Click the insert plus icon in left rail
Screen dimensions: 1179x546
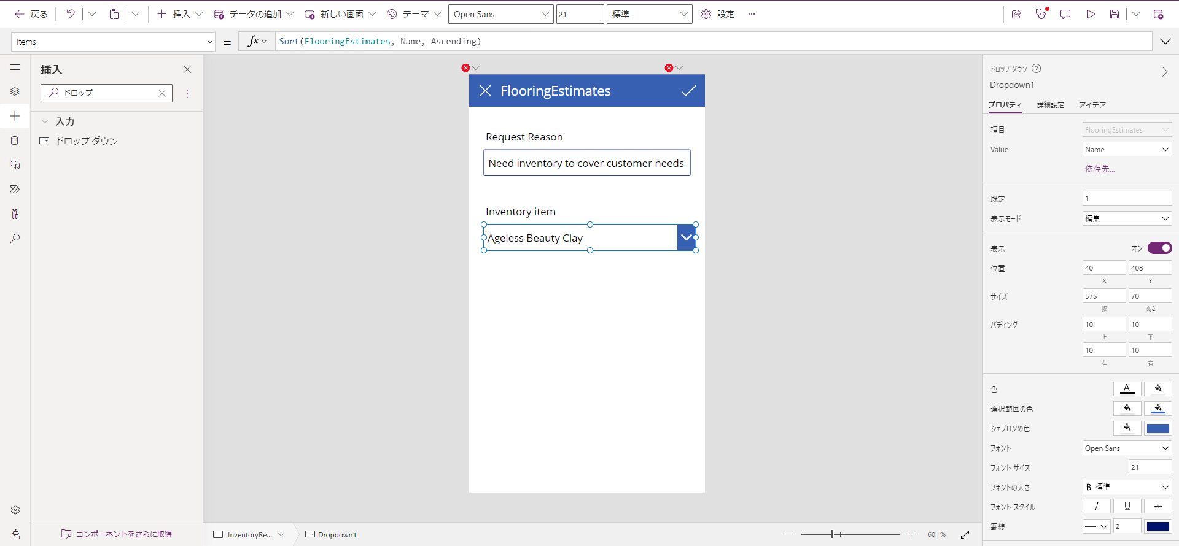[x=15, y=116]
